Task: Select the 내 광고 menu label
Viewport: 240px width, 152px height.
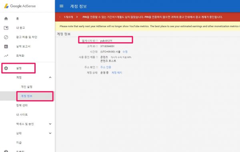Action: click(20, 28)
